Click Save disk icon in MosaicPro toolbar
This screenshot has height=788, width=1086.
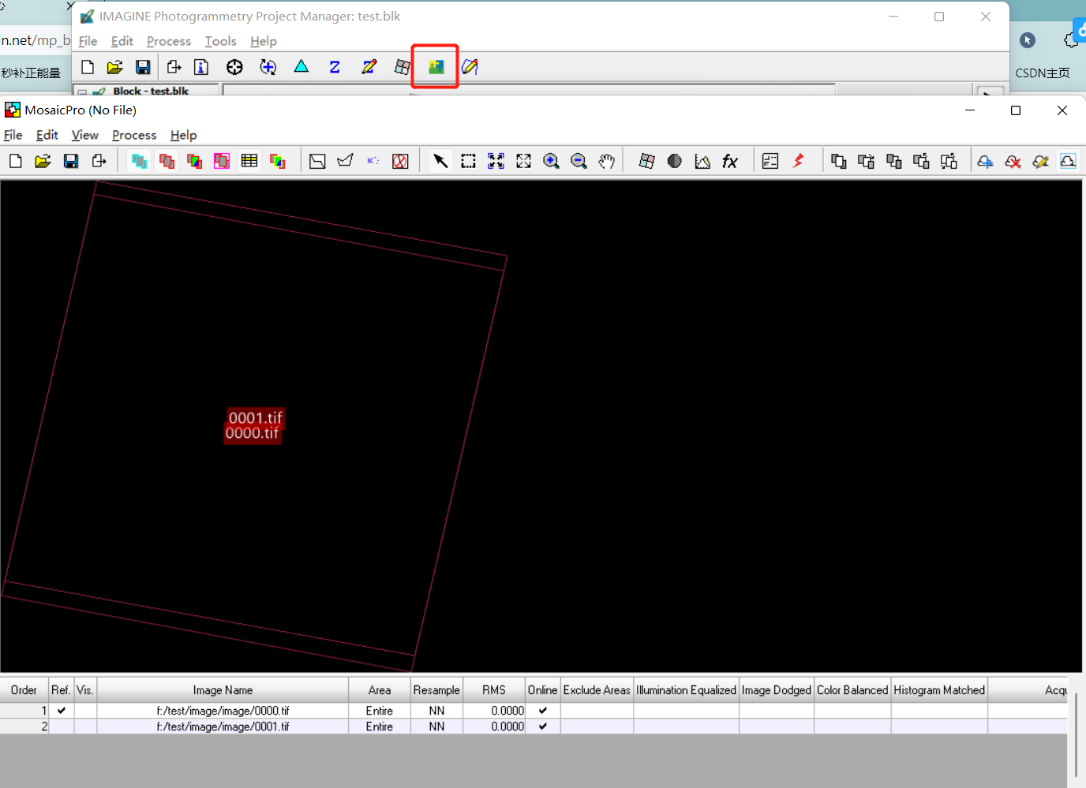pos(71,161)
